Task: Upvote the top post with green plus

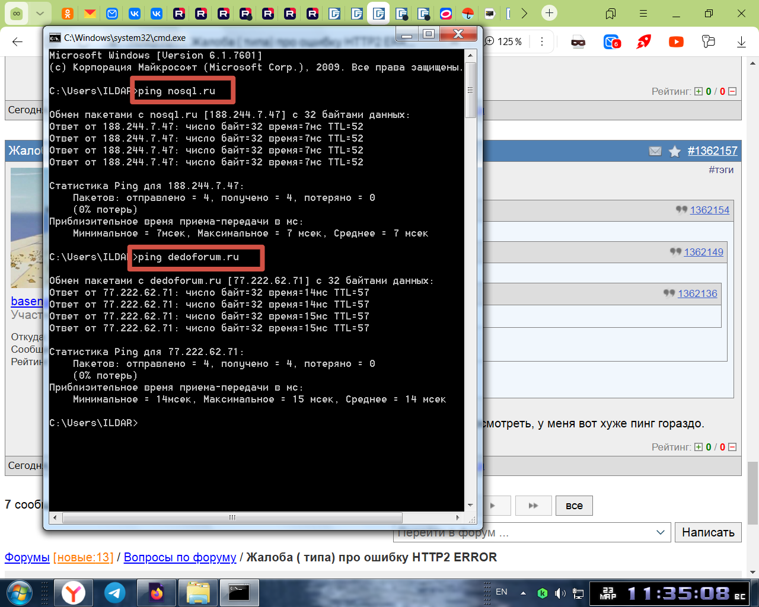Action: [699, 91]
